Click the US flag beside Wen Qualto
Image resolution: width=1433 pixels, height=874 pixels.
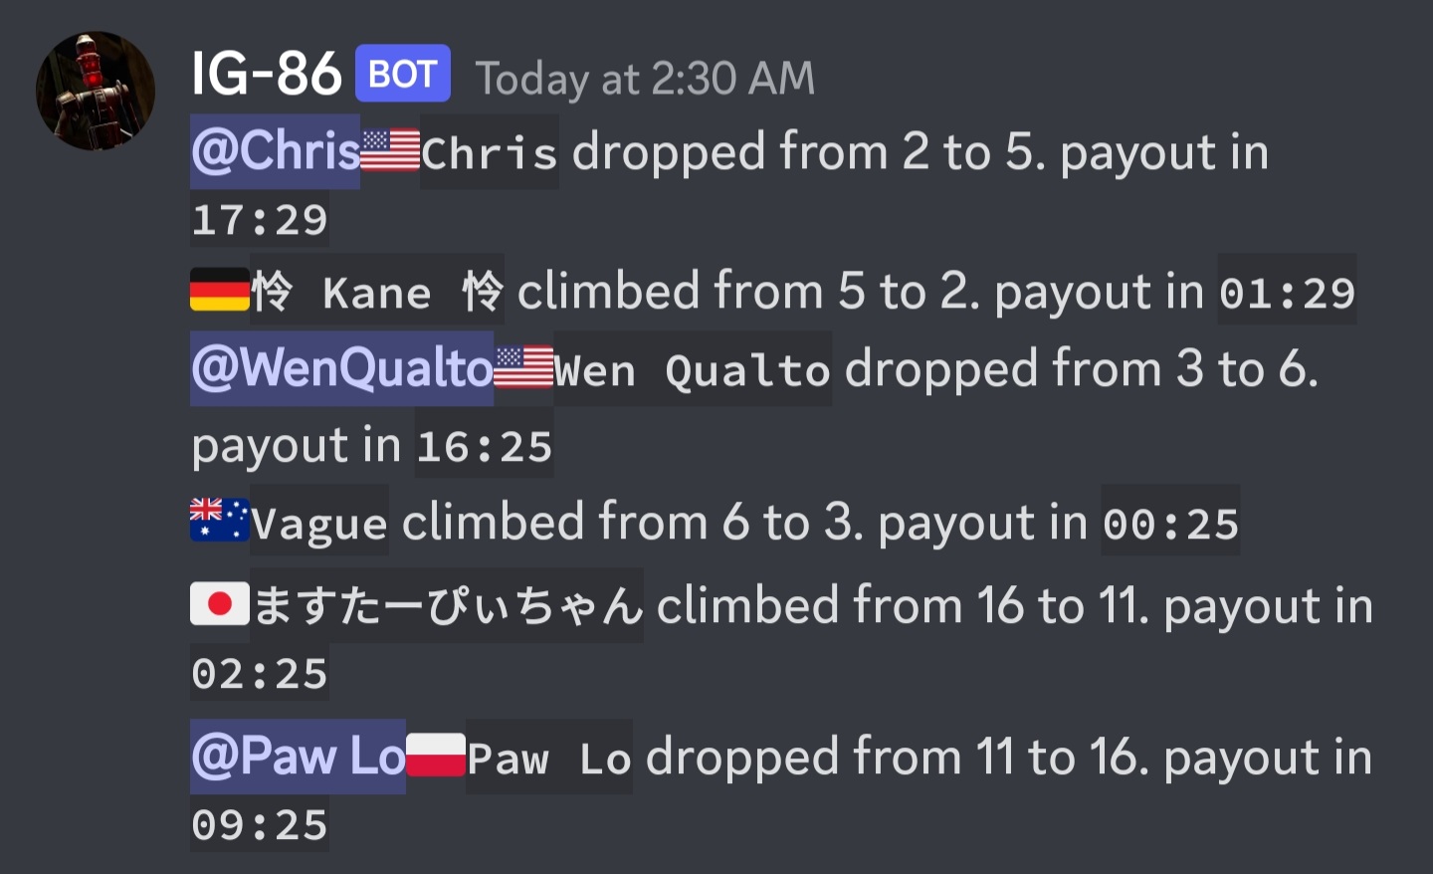[523, 367]
